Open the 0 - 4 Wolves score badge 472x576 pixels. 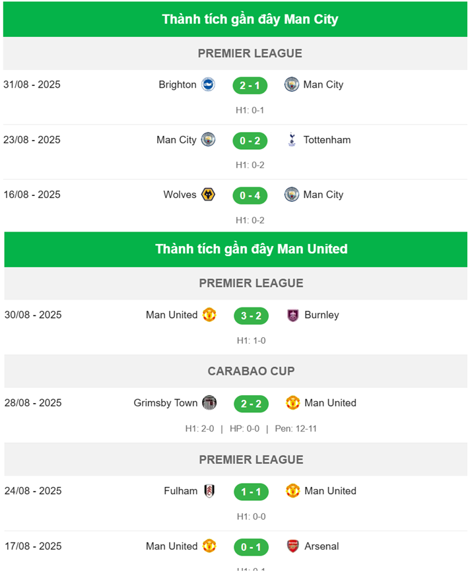[250, 195]
